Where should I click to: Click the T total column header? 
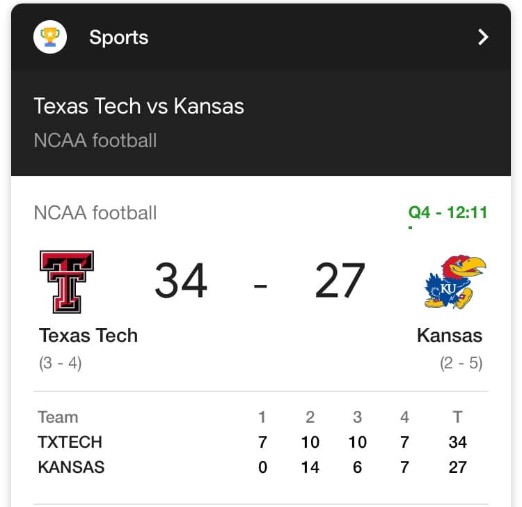pos(457,417)
